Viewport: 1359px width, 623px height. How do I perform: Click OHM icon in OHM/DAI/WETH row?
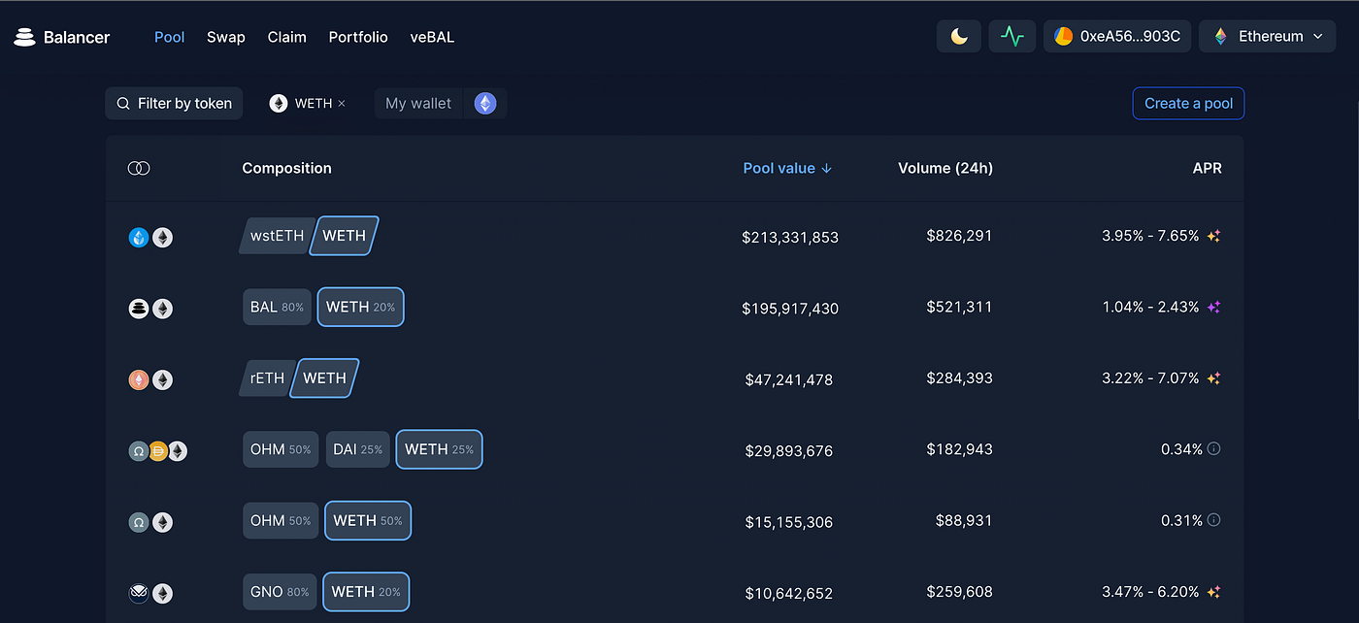tap(139, 451)
